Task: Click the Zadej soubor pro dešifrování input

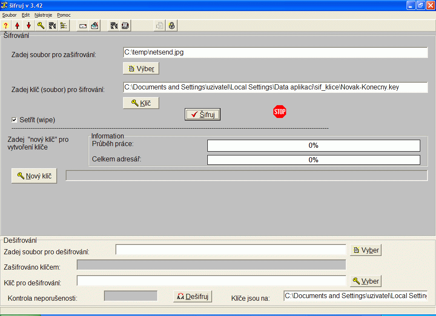Action: [231, 250]
